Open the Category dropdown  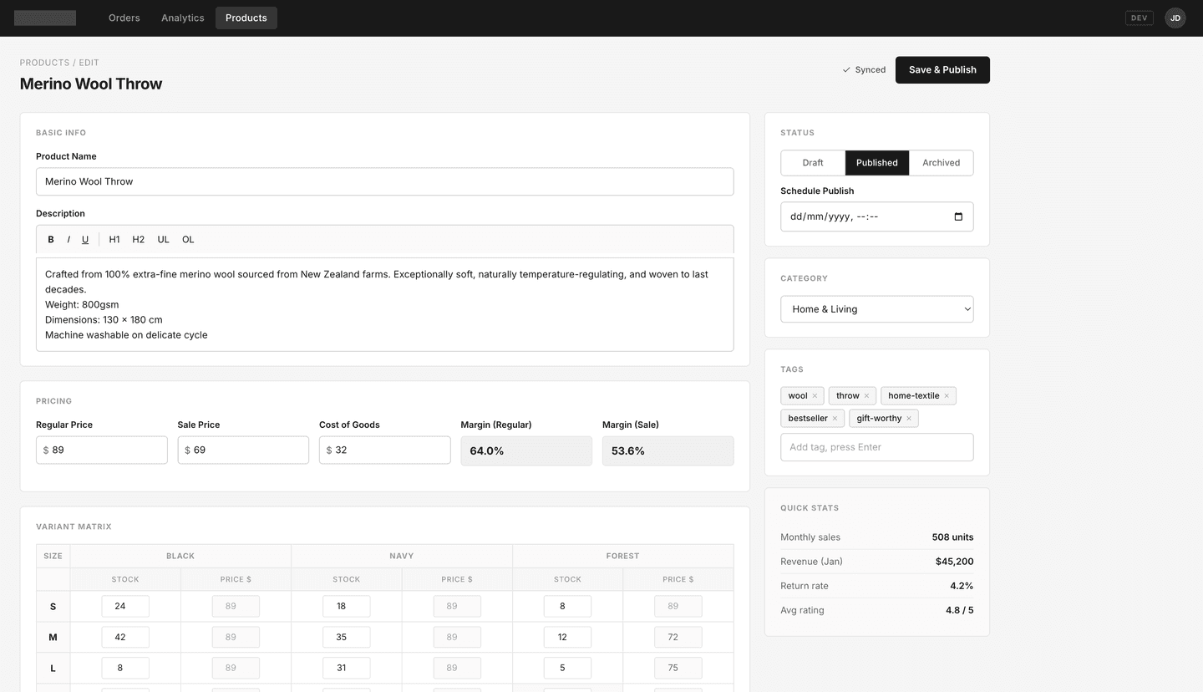876,308
